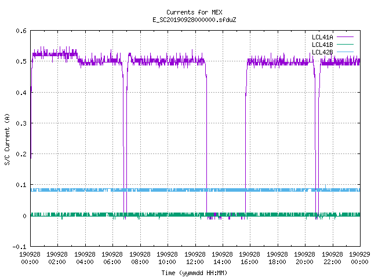Click the 0.6 y-axis tick label
The image size is (371, 278).
21,31
